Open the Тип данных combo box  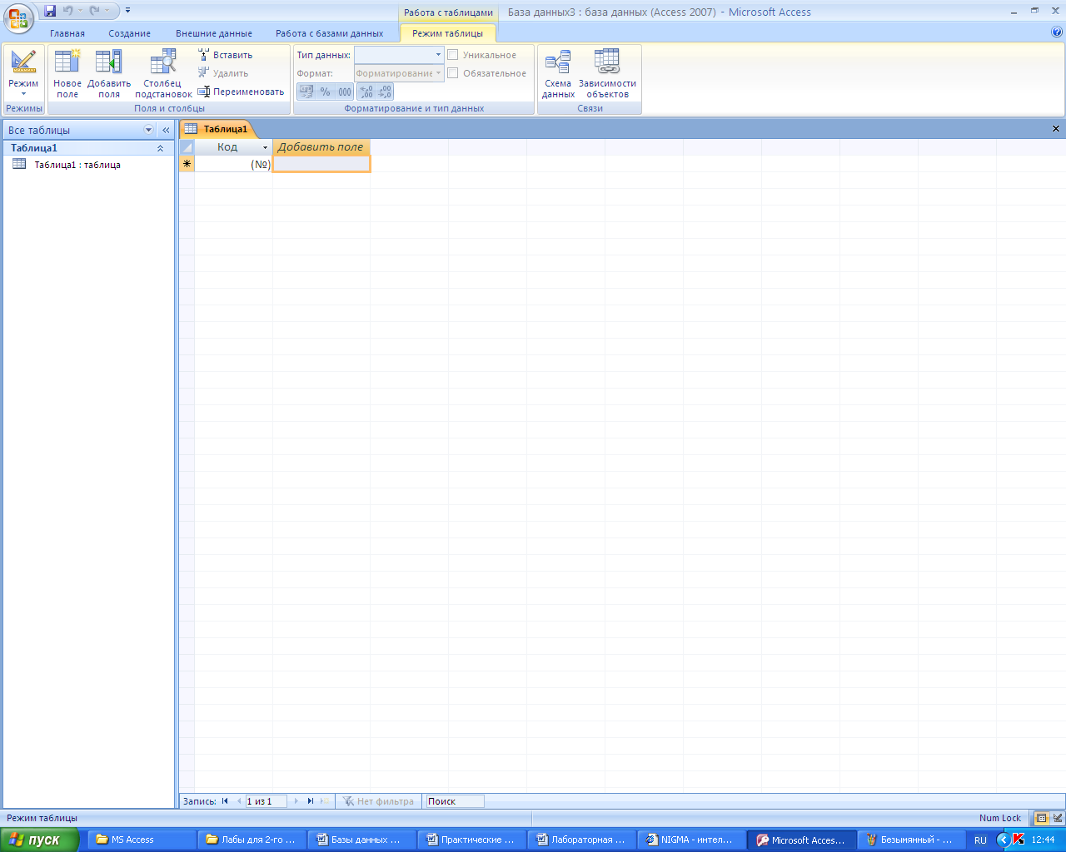399,55
